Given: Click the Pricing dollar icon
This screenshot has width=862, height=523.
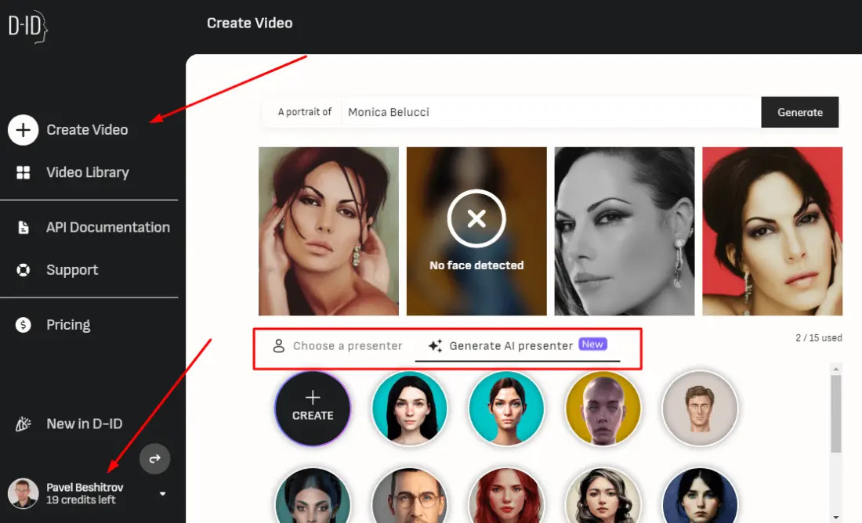Looking at the screenshot, I should 23,325.
